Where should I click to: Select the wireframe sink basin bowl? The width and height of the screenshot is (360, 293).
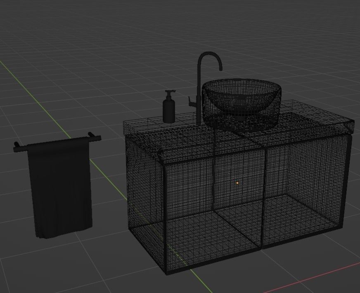[242, 105]
